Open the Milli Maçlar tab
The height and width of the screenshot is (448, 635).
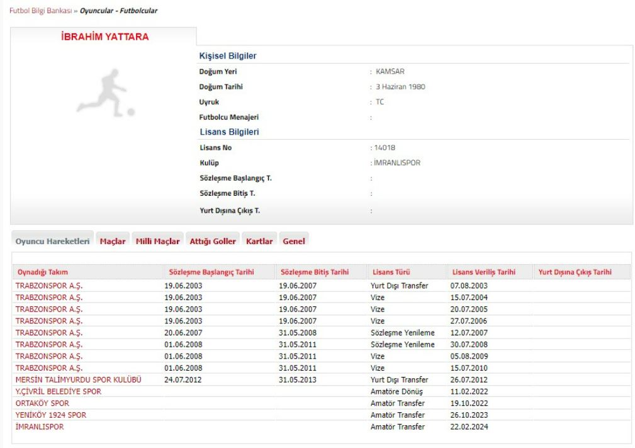click(157, 241)
